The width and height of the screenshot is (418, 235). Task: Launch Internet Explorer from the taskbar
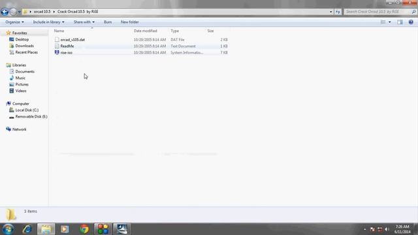(27, 229)
